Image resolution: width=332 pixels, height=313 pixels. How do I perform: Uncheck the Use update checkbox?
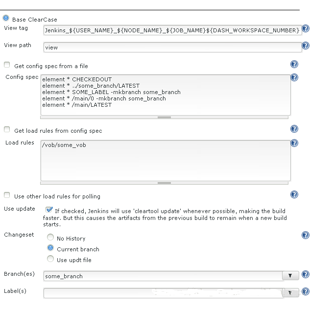click(49, 210)
